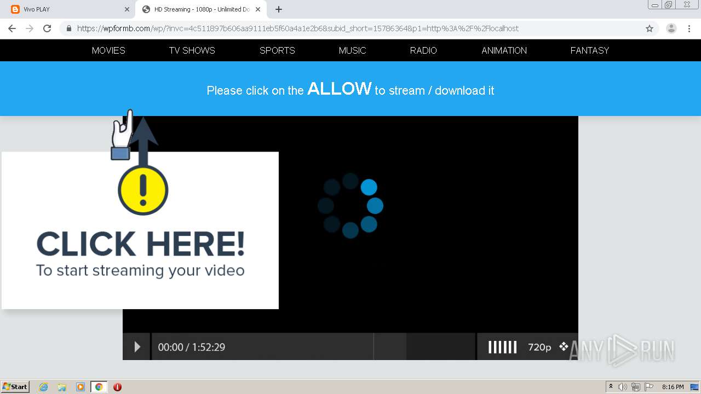Open the SPORTS menu item

277,50
